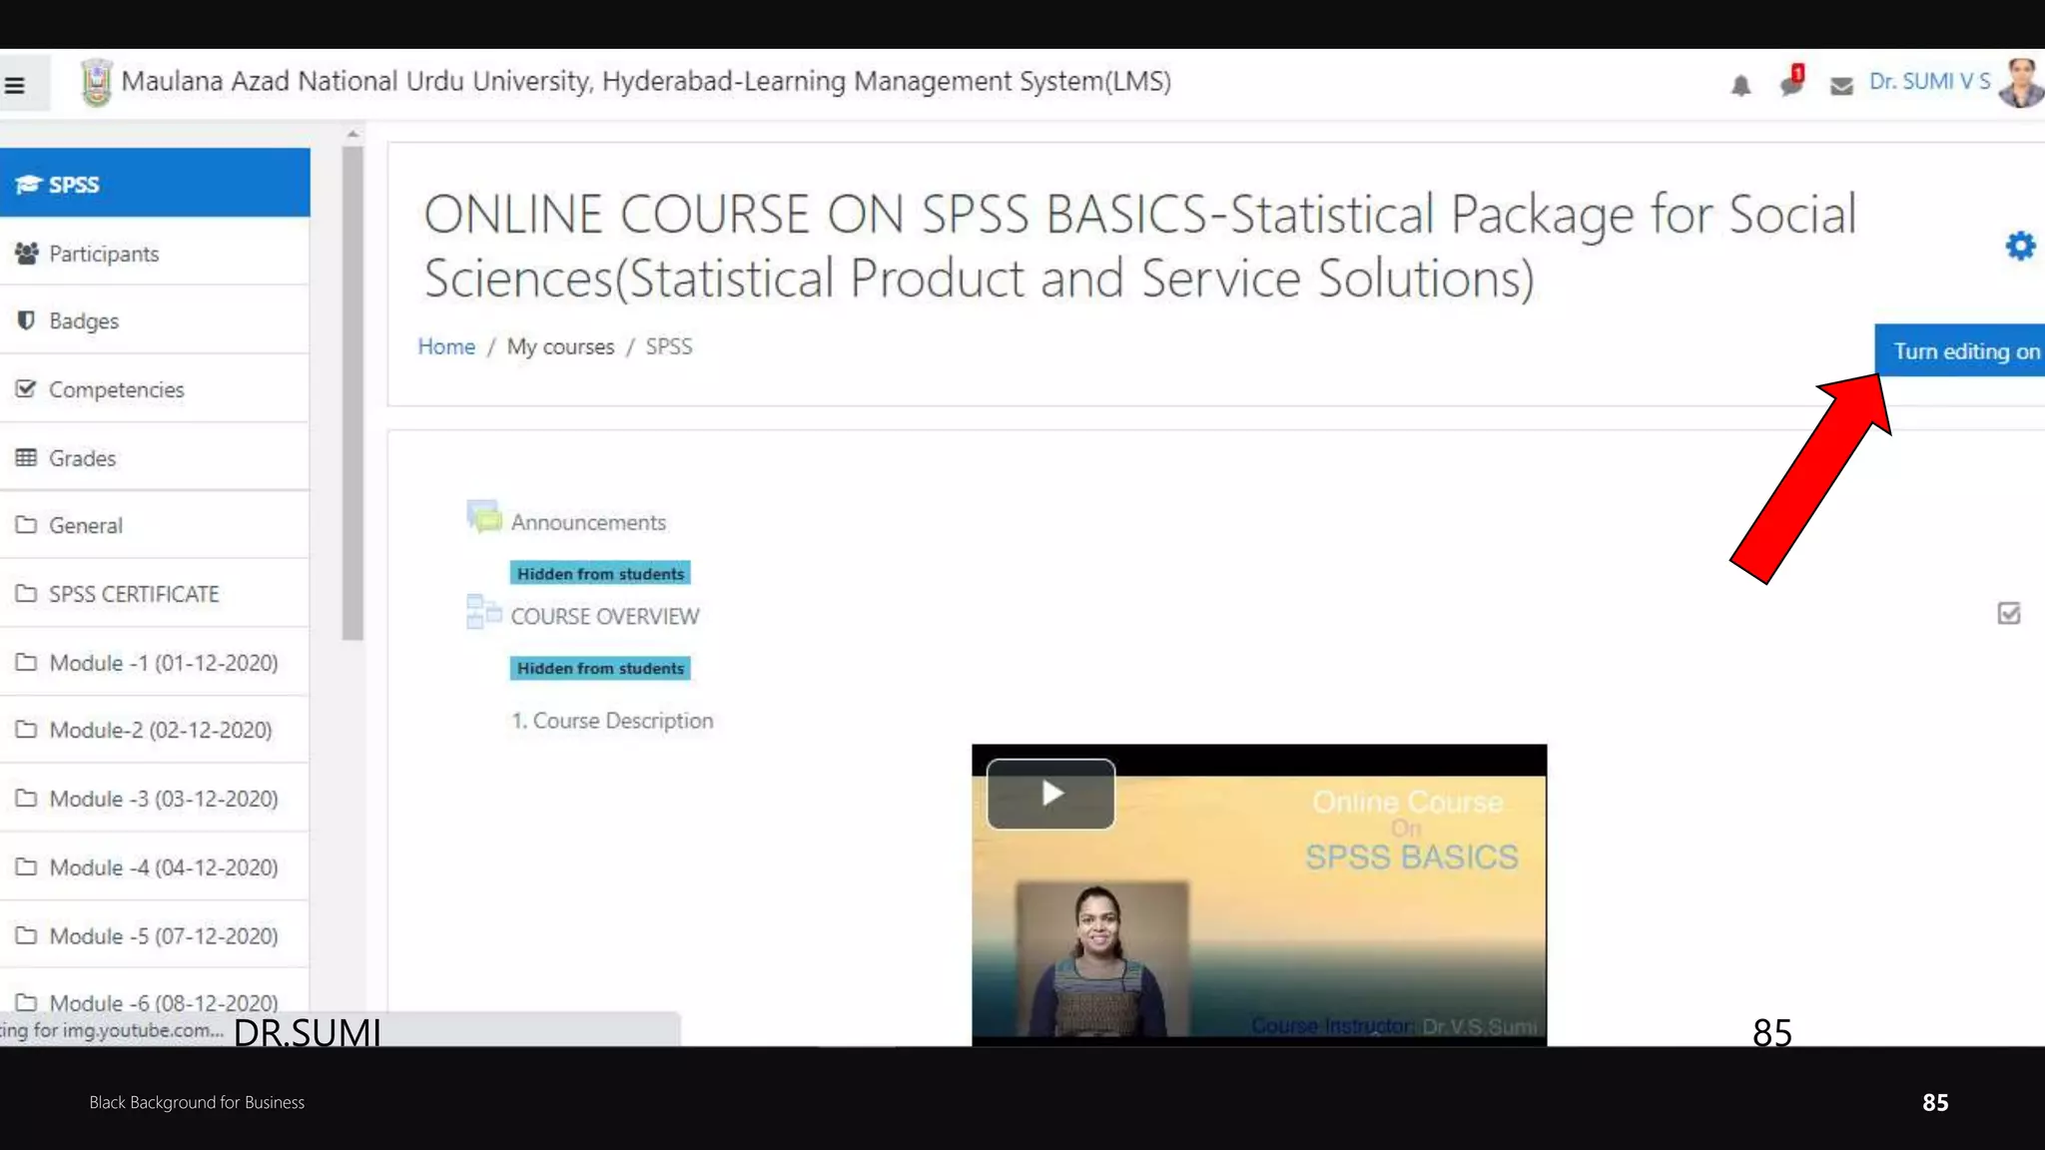Screen dimensions: 2045x1150
Task: Go to the Home breadcrumb link
Action: (445, 346)
